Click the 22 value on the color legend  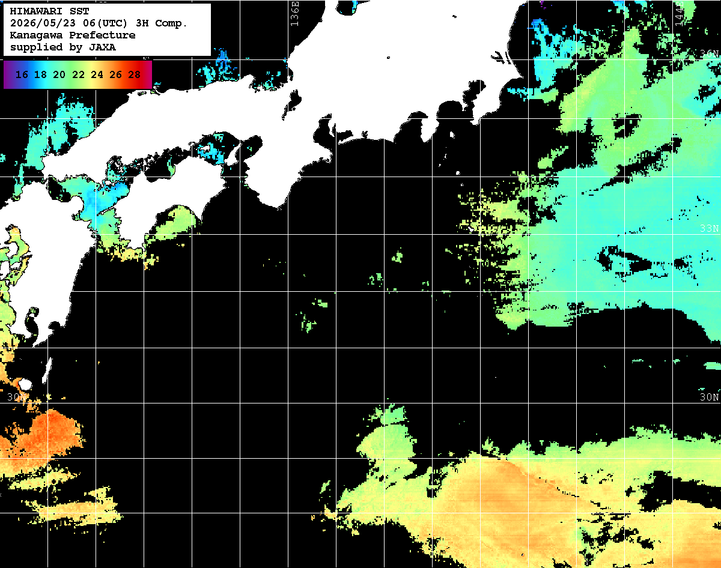(78, 75)
